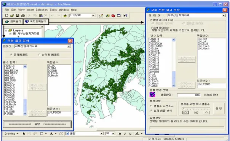Open the View menu
Viewport: 230px width, 141px height.
(21, 10)
